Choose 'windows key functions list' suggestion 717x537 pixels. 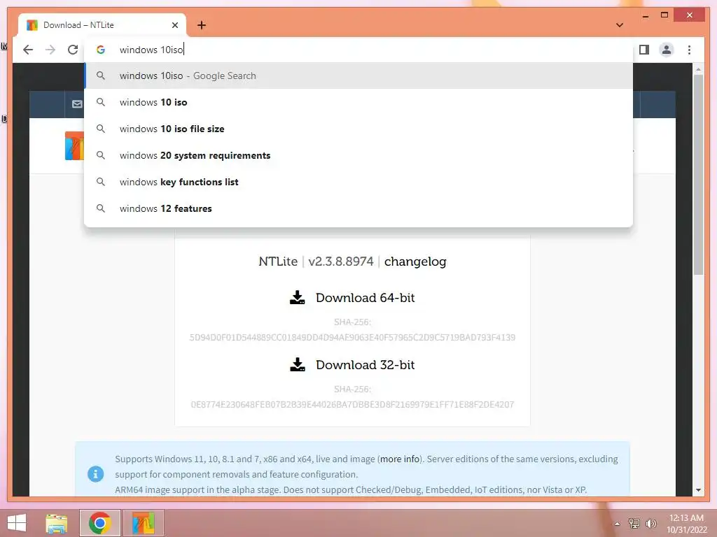point(358,182)
